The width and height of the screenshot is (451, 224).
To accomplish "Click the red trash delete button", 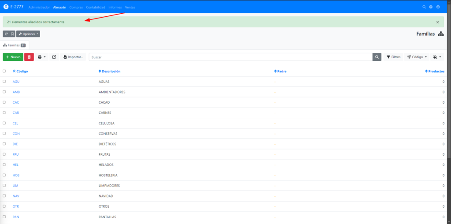I will (29, 57).
